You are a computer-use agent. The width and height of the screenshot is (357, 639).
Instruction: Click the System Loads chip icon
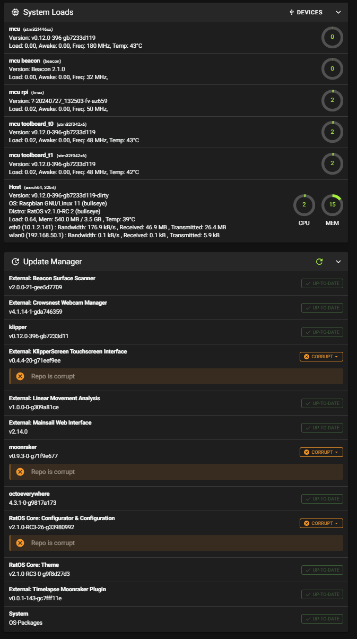coord(15,12)
